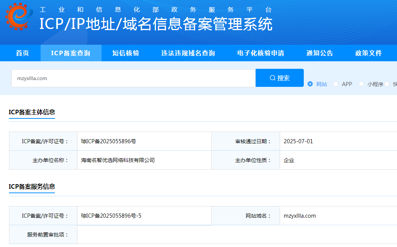397x247 pixels.
Task: Click the 主办单位性质 label cell
Action: [x=245, y=160]
